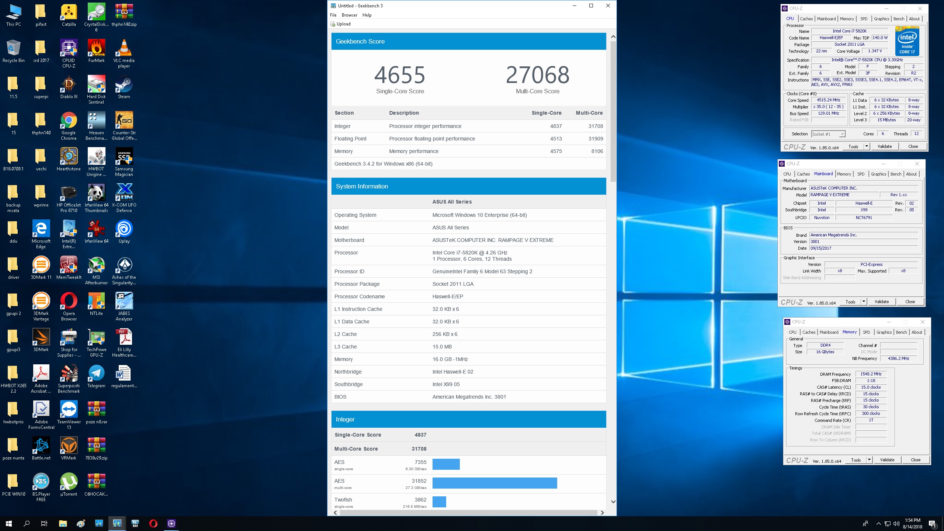Image resolution: width=944 pixels, height=531 pixels.
Task: Open VLC media player shortcut
Action: pos(124,54)
